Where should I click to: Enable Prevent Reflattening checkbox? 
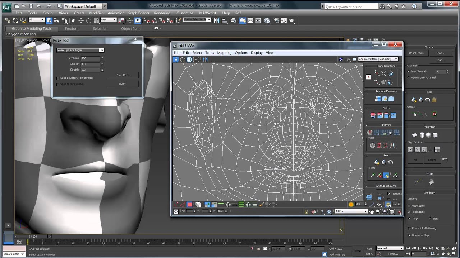point(409,228)
